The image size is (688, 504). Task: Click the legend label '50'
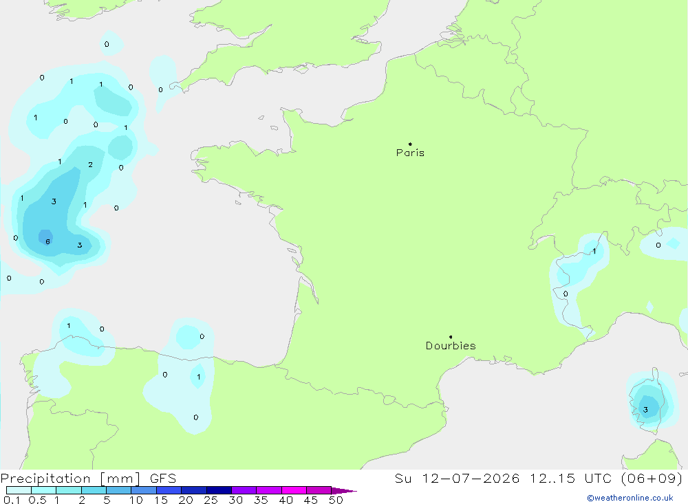click(336, 500)
